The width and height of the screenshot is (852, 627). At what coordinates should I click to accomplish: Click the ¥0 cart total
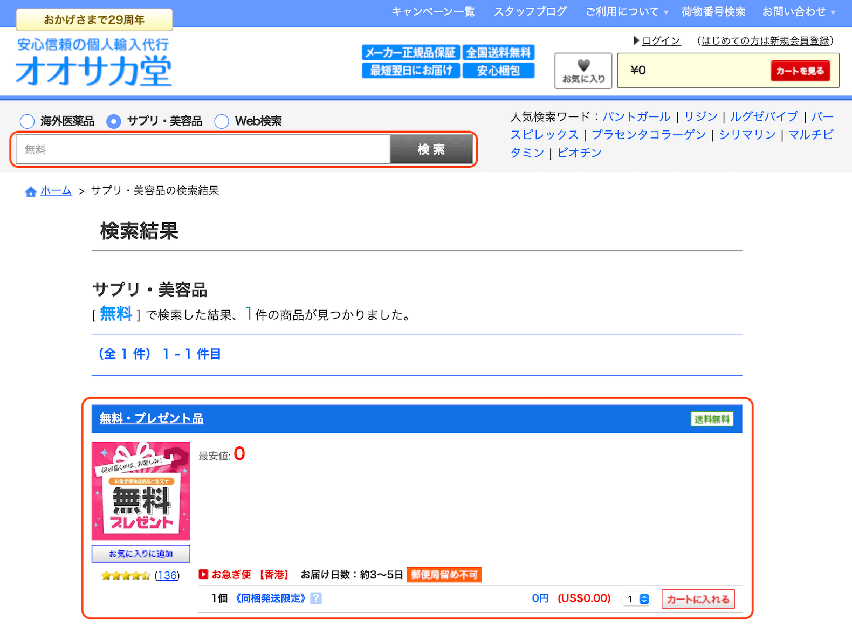click(638, 71)
